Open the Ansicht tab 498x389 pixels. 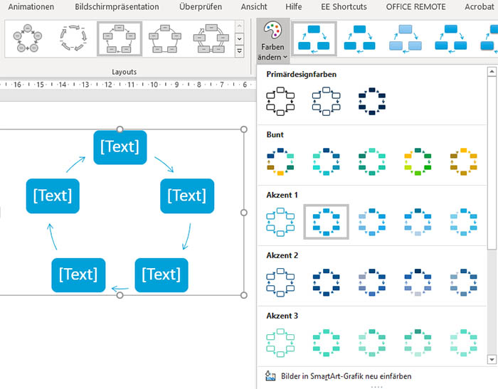click(x=254, y=6)
